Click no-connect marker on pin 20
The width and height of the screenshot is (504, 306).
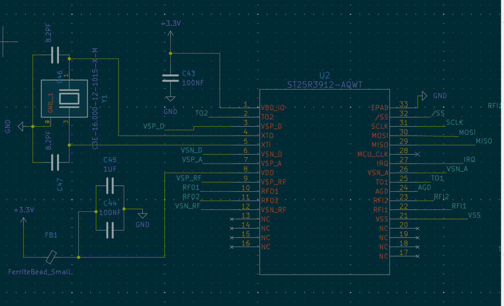(418, 228)
